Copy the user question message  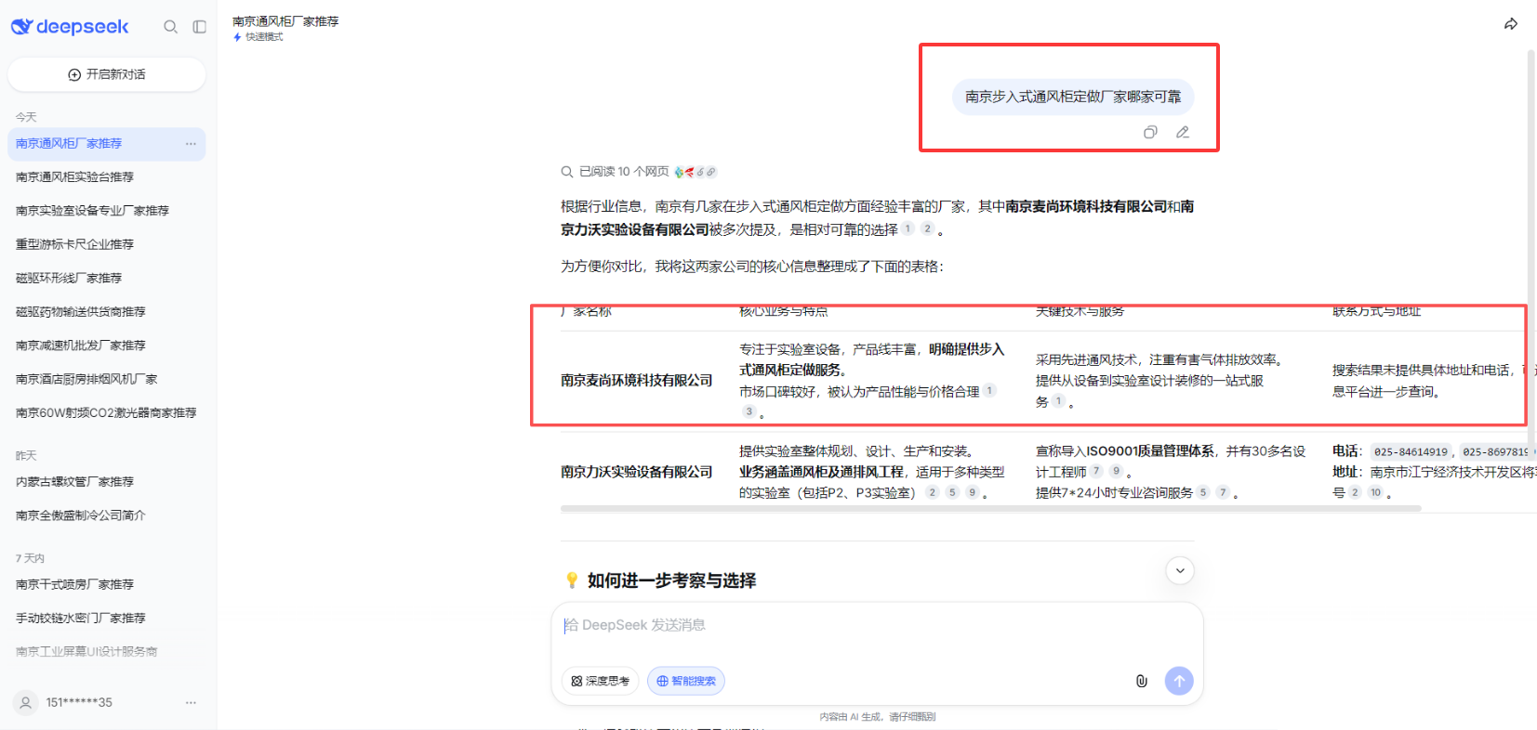[1150, 132]
